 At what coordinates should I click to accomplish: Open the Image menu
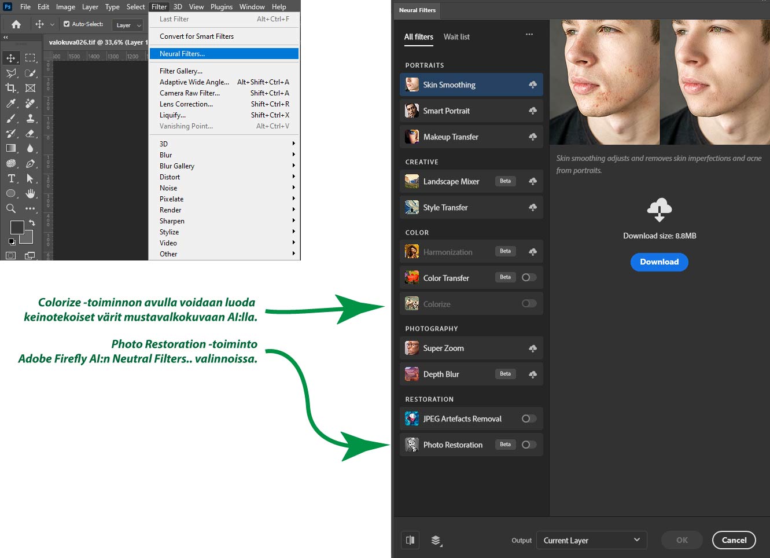click(x=65, y=7)
